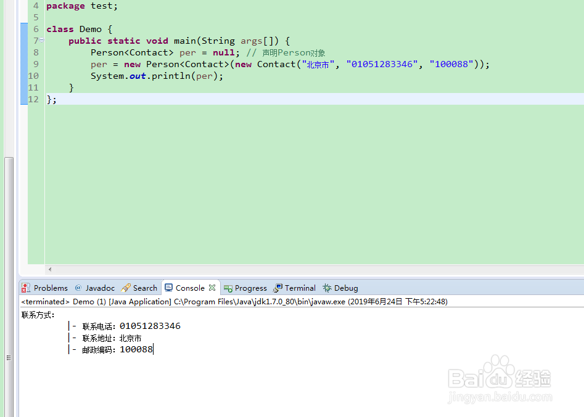This screenshot has width=584, height=417.
Task: Click console output phone 01051283346
Action: pos(150,326)
